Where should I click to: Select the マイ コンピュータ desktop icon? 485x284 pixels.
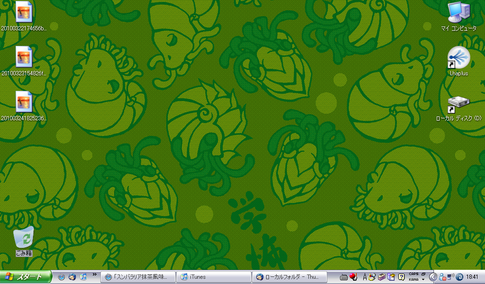[x=458, y=12]
